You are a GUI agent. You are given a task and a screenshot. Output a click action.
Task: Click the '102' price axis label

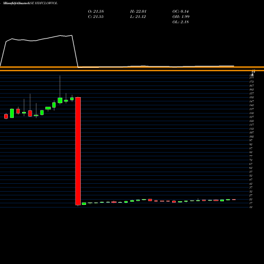(251, 137)
